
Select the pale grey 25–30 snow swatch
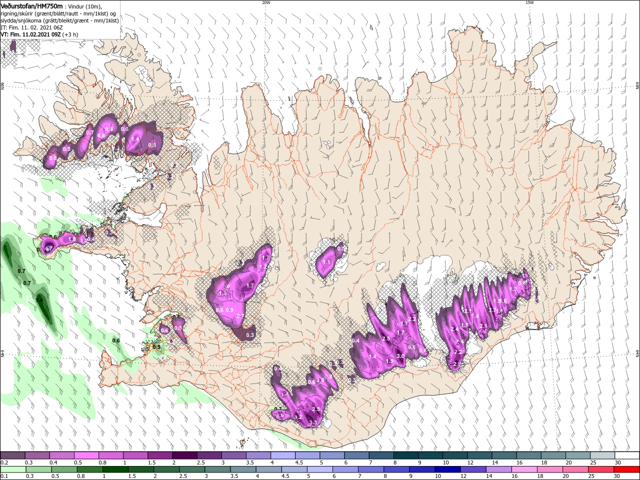click(602, 455)
